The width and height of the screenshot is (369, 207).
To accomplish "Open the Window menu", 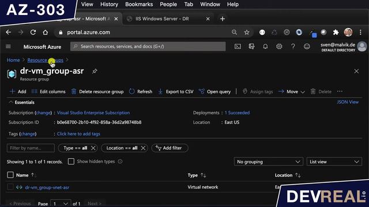I will pos(210,4).
